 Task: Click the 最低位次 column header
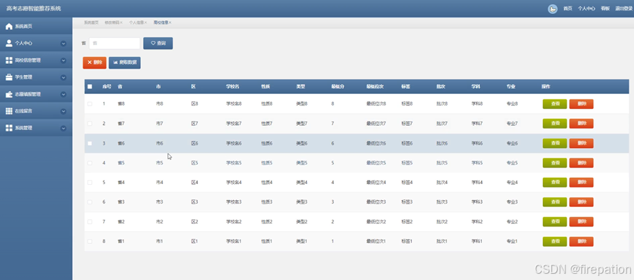[375, 87]
